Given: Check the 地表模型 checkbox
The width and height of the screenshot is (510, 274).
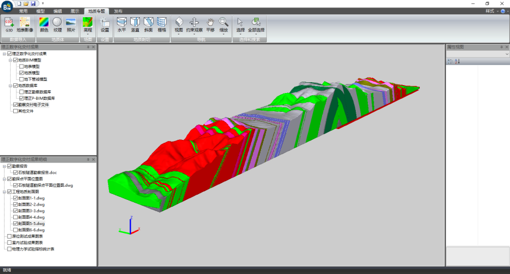Looking at the screenshot, I should [22, 66].
